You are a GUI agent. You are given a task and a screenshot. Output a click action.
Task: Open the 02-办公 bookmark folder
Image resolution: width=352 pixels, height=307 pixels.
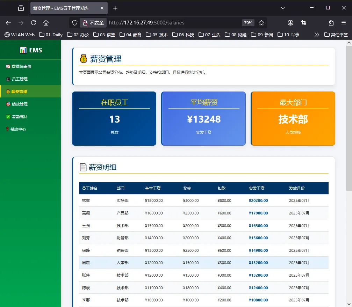[78, 35]
